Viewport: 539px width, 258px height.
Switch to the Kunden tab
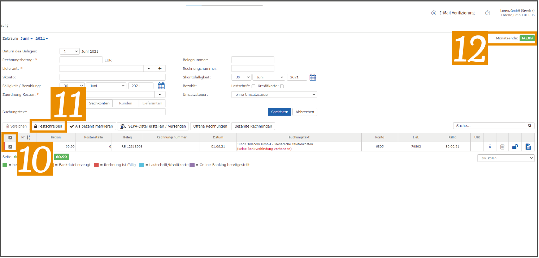click(126, 103)
